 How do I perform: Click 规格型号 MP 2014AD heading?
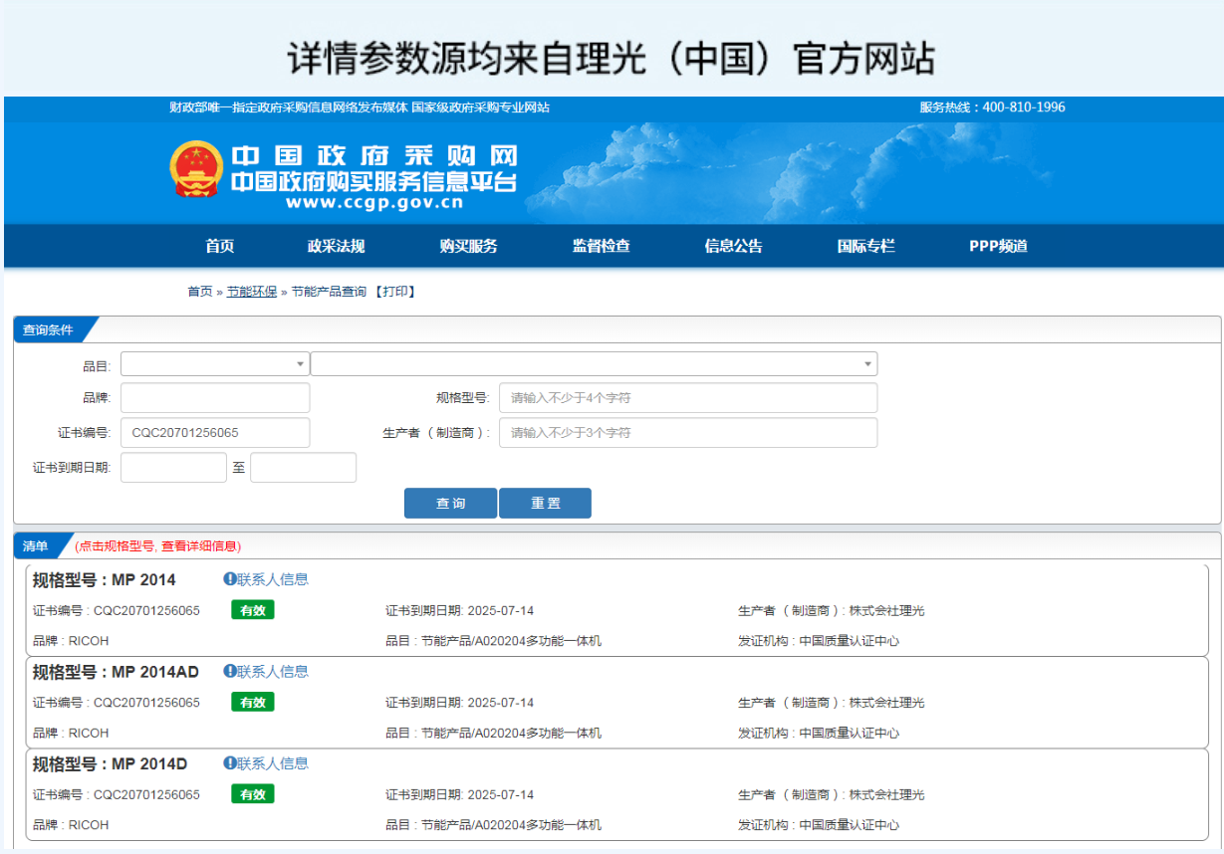coord(116,672)
